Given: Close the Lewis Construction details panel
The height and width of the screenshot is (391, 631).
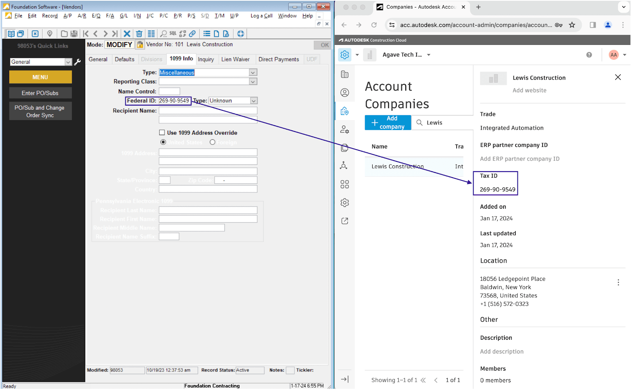Looking at the screenshot, I should point(618,77).
